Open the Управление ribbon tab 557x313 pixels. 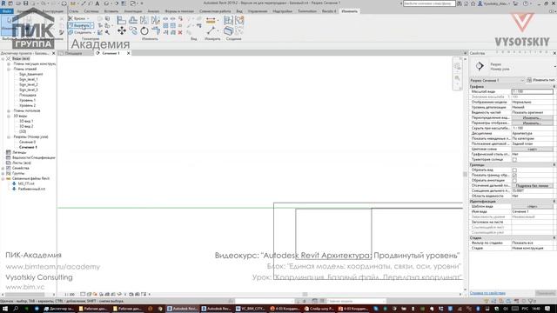coord(258,11)
